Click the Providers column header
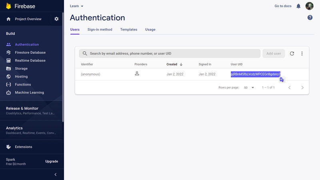 point(141,64)
